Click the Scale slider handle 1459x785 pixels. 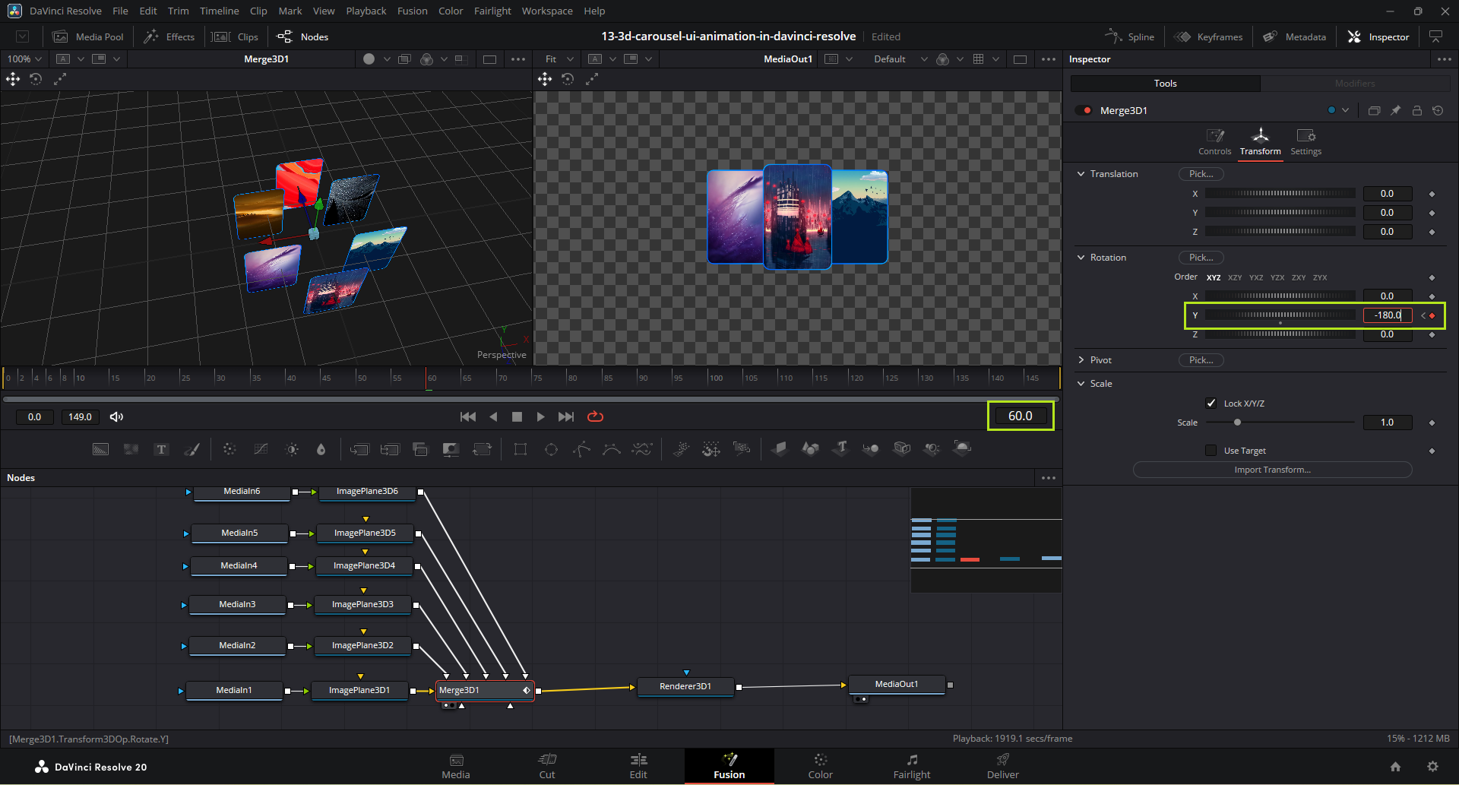[x=1237, y=423]
